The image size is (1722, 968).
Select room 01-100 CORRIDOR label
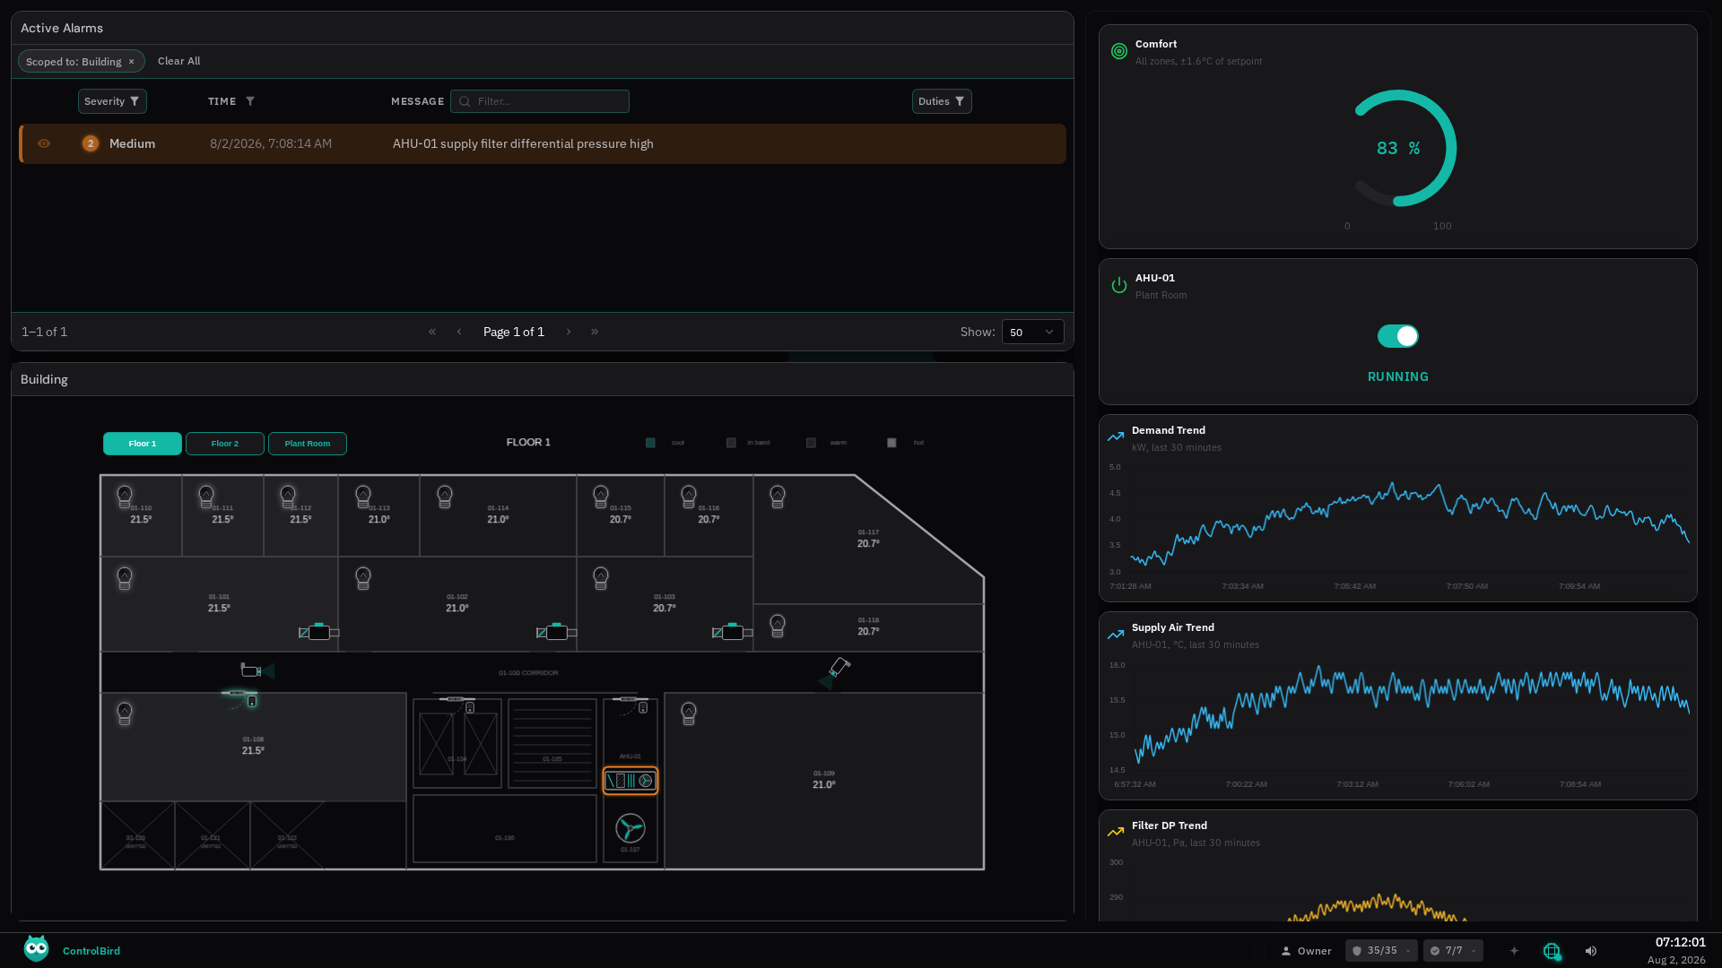(528, 673)
